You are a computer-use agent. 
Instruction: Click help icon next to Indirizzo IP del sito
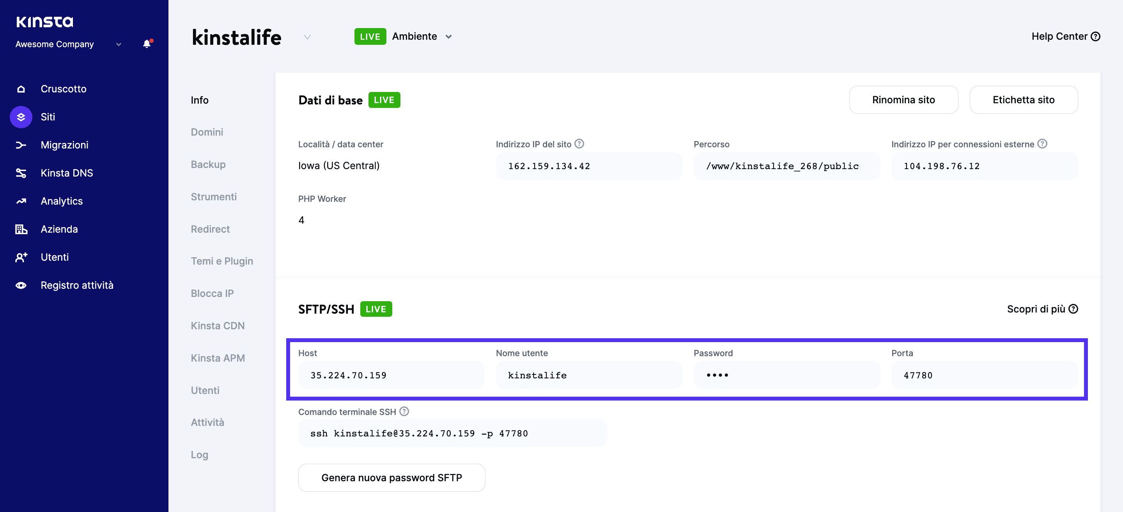click(579, 144)
